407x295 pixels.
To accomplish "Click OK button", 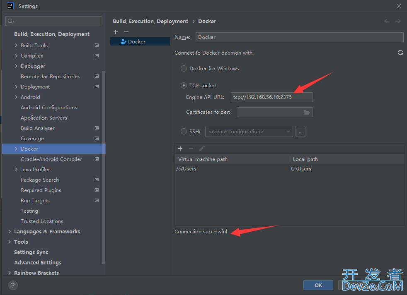I will coord(318,285).
